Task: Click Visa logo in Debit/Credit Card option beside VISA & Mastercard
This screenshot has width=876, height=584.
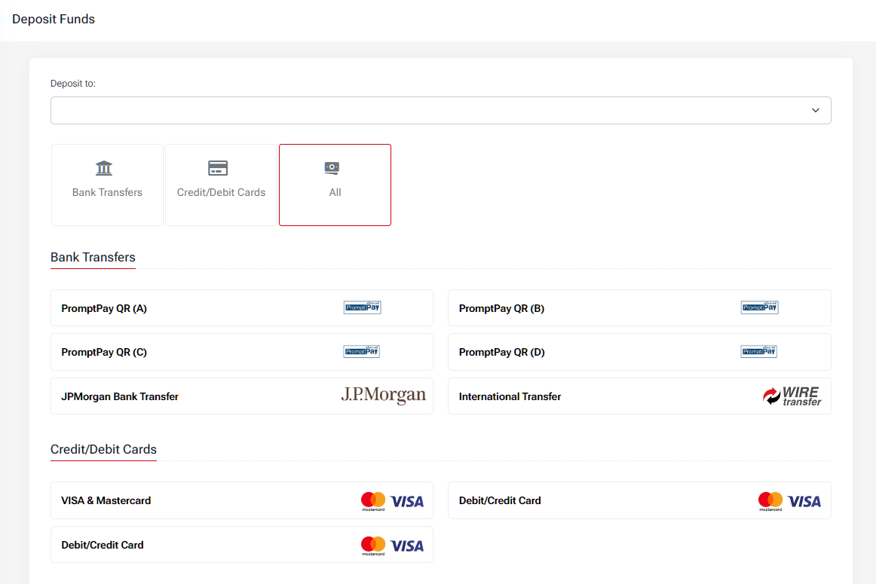Action: click(x=804, y=501)
